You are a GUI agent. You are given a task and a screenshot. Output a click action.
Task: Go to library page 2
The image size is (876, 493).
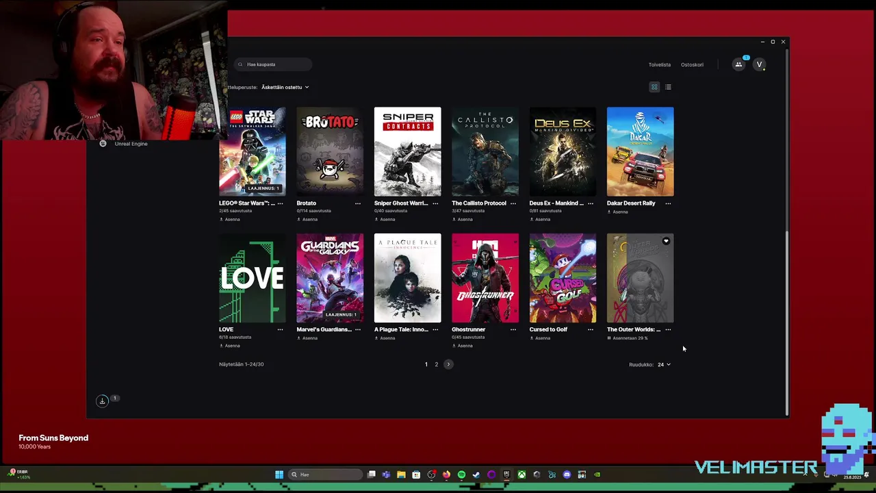pos(436,364)
